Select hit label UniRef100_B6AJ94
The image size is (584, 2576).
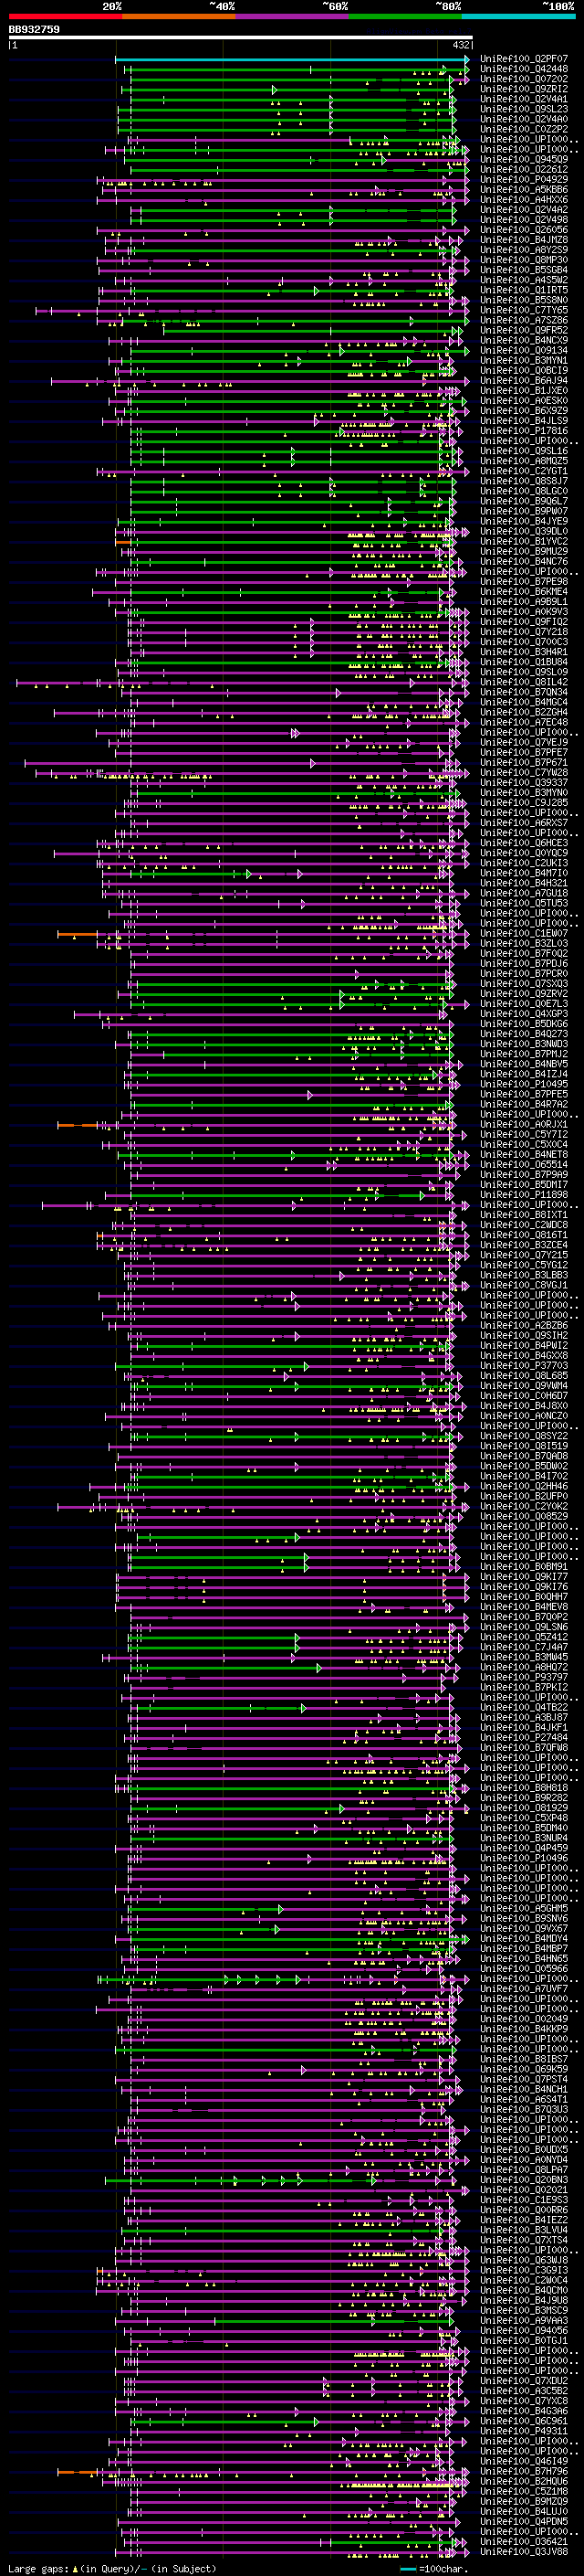pos(524,381)
